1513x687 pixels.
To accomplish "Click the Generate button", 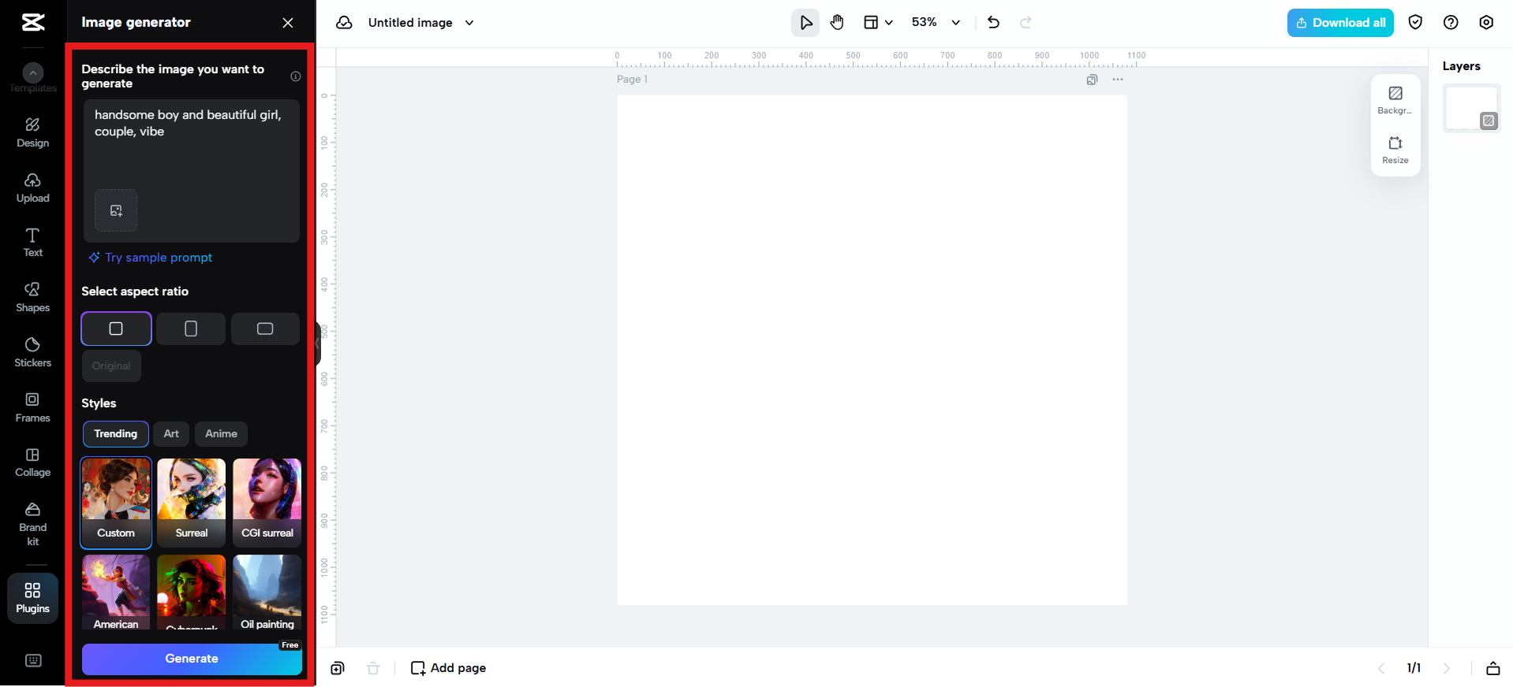I will (192, 659).
